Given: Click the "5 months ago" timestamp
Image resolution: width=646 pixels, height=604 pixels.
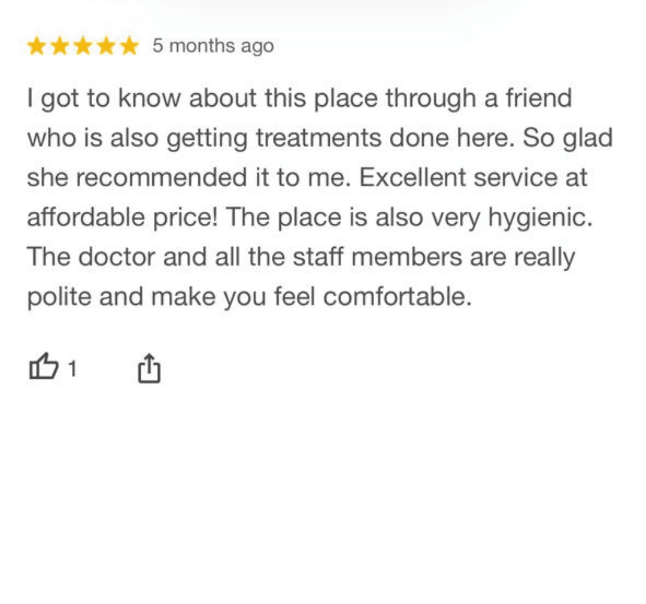Looking at the screenshot, I should [x=213, y=46].
